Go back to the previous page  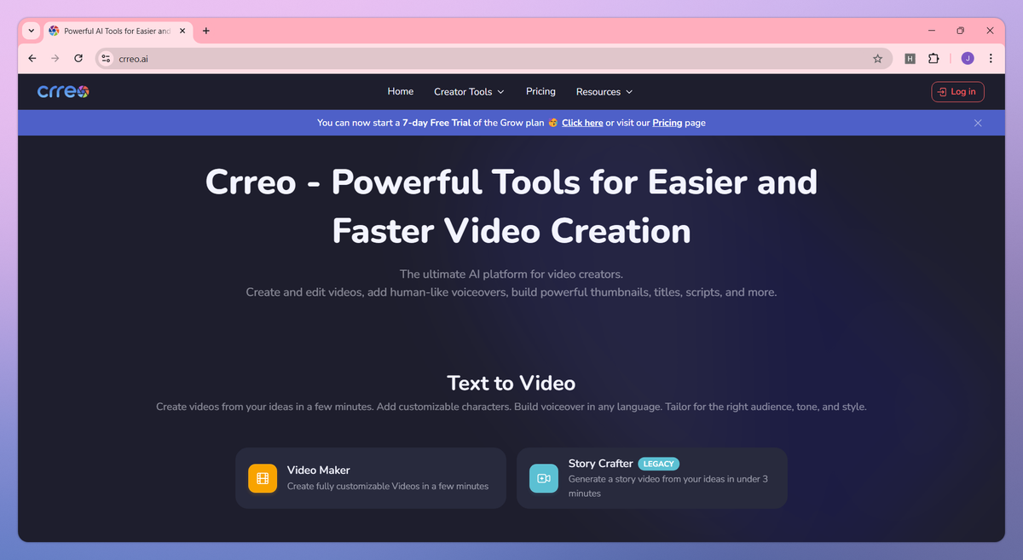(32, 58)
